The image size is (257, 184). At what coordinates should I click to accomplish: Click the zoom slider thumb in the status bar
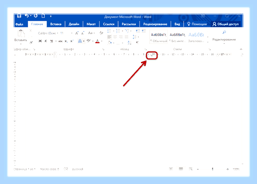[x=213, y=169]
